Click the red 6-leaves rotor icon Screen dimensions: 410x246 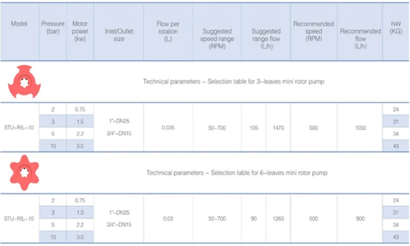(x=24, y=173)
